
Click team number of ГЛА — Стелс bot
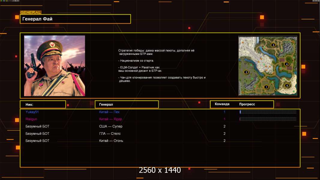(224, 133)
